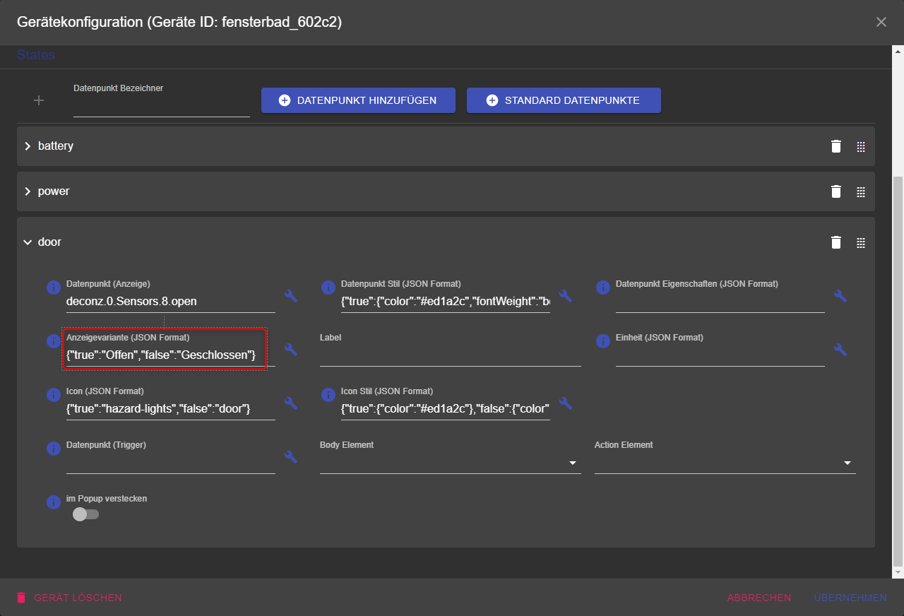Viewport: 904px width, 616px height.
Task: Focus the Label input field
Action: pos(451,355)
